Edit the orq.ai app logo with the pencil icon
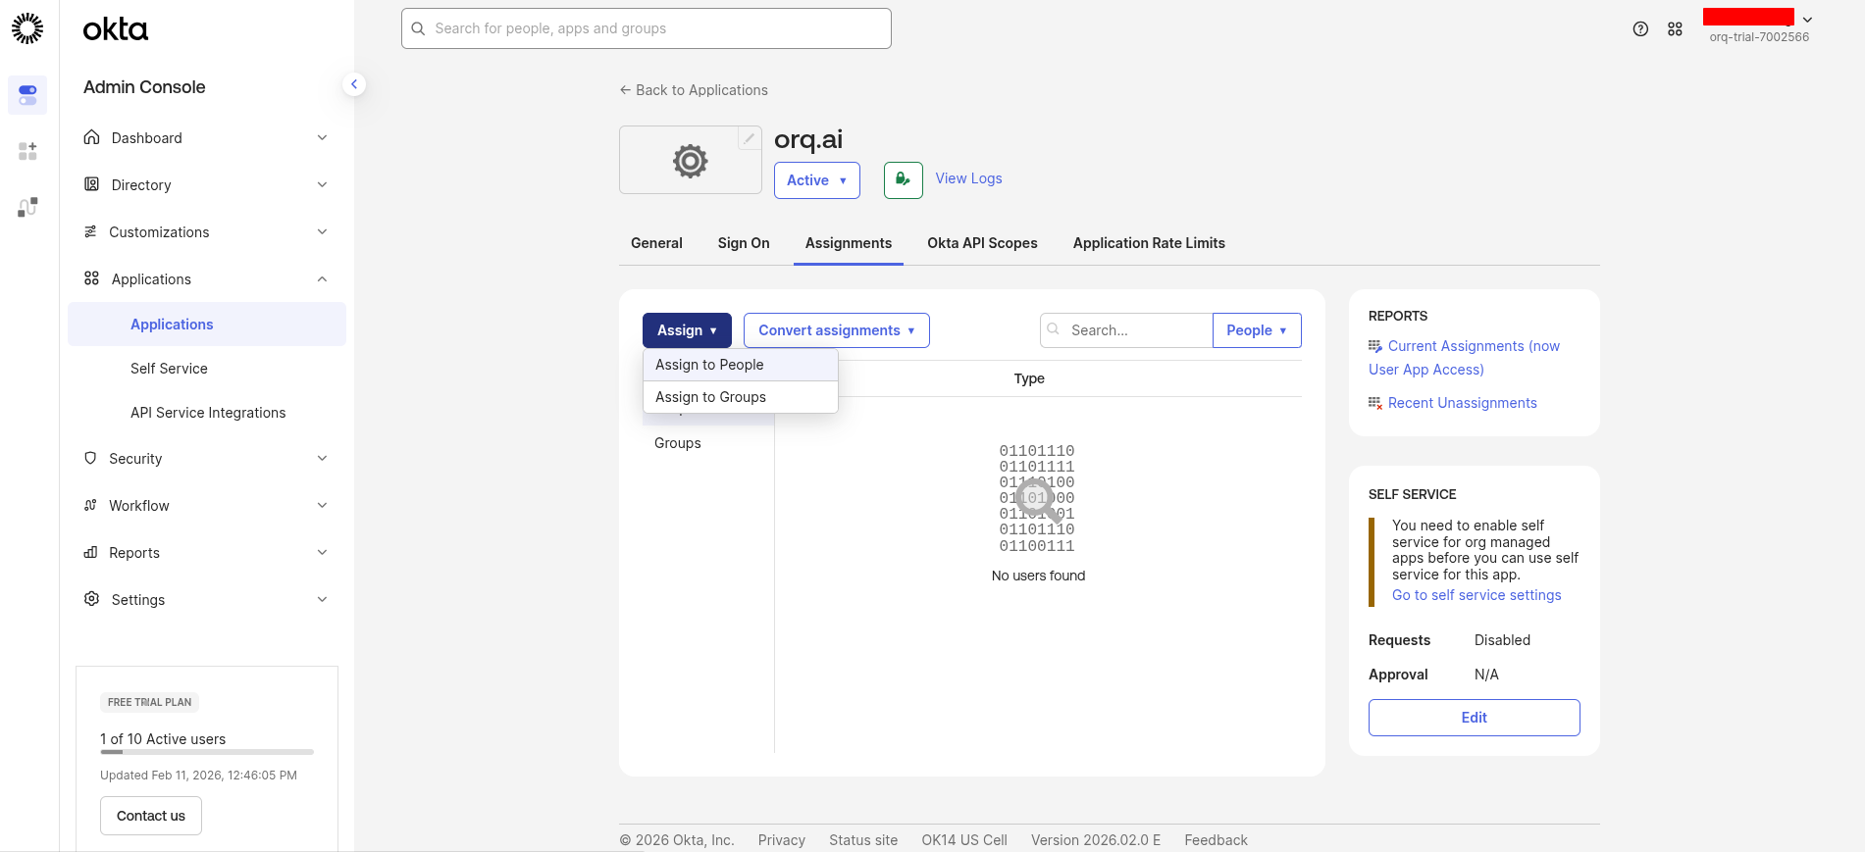Screen dimensions: 1865x852 pyautogui.click(x=749, y=138)
